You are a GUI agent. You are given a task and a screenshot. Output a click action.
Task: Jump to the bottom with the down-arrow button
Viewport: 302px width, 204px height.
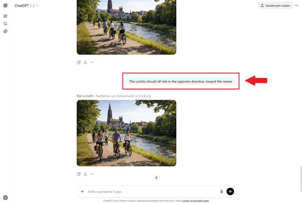[x=156, y=178]
